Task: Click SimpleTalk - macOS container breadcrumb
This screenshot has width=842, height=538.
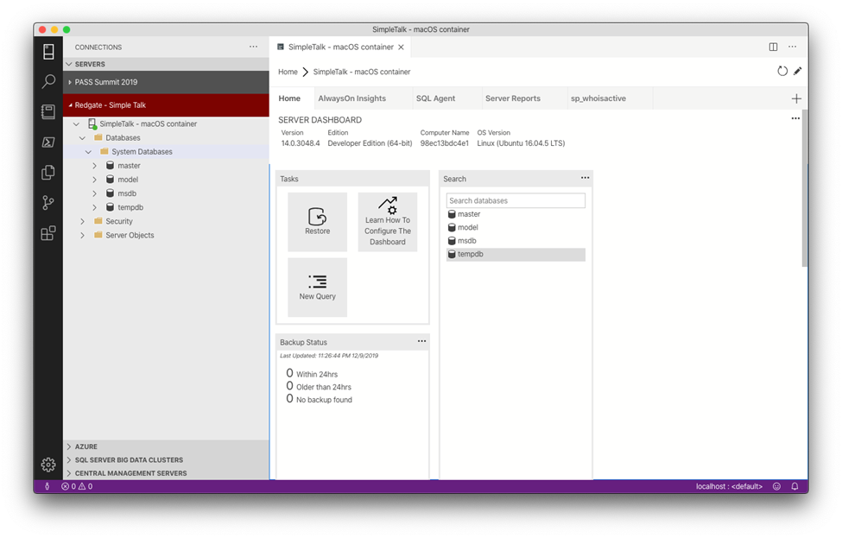Action: [x=361, y=72]
